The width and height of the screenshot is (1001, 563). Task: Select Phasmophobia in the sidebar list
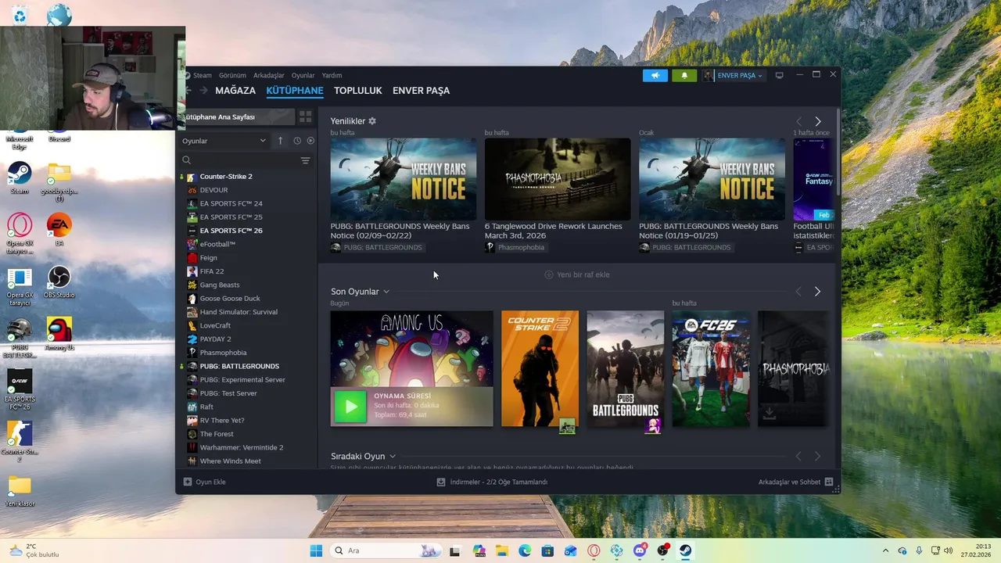223,353
